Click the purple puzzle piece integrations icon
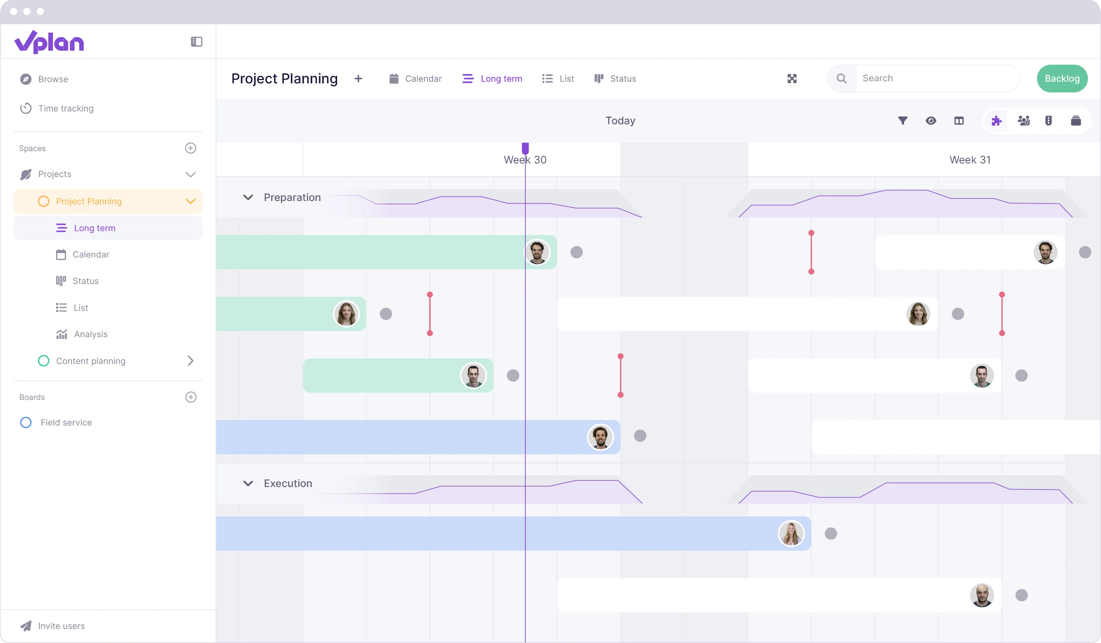 point(996,121)
